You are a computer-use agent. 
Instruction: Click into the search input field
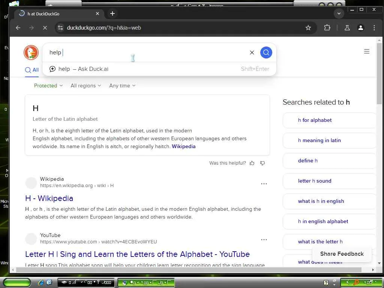[147, 52]
